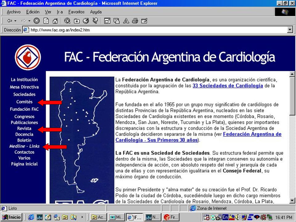This screenshot has width=296, height=222.
Task: Open Contactos sidebar link
Action: [24, 152]
